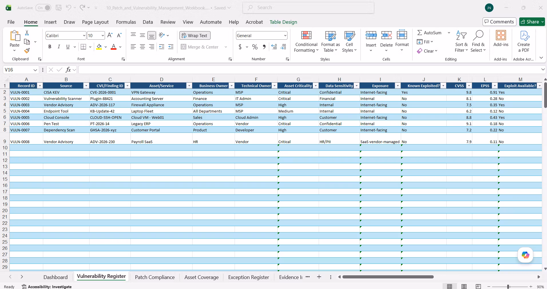The width and height of the screenshot is (547, 289).
Task: Click the Comments button
Action: click(499, 22)
